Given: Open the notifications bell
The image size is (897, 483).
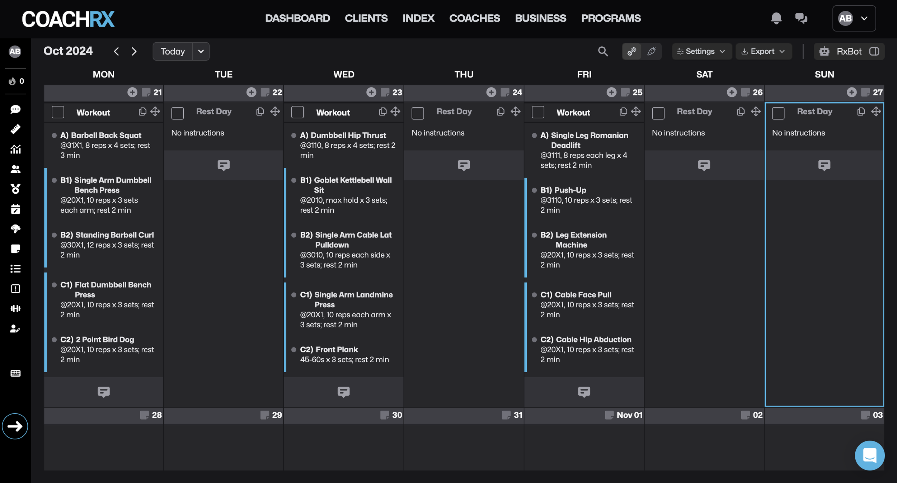Looking at the screenshot, I should point(776,18).
